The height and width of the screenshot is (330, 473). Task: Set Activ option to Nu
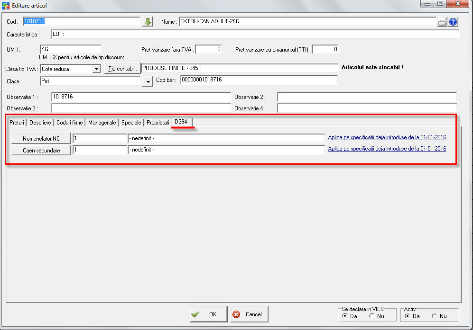click(x=435, y=316)
